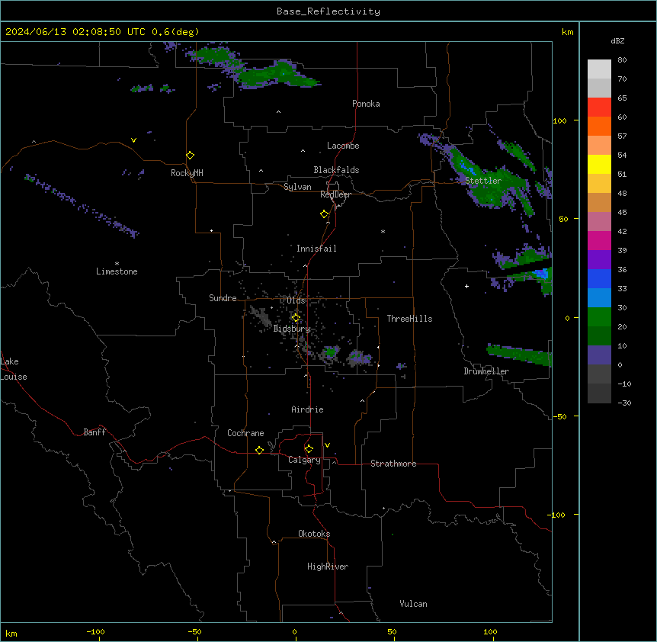The width and height of the screenshot is (657, 642).
Task: Click the Olds town label
Action: (296, 300)
